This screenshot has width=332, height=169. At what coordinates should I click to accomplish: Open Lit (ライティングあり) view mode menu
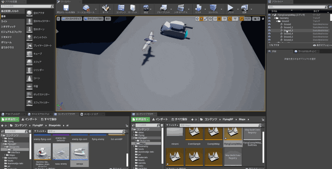93,19
